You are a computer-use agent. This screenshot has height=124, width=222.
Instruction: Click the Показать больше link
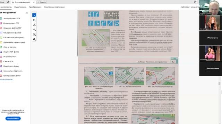coord(6,80)
